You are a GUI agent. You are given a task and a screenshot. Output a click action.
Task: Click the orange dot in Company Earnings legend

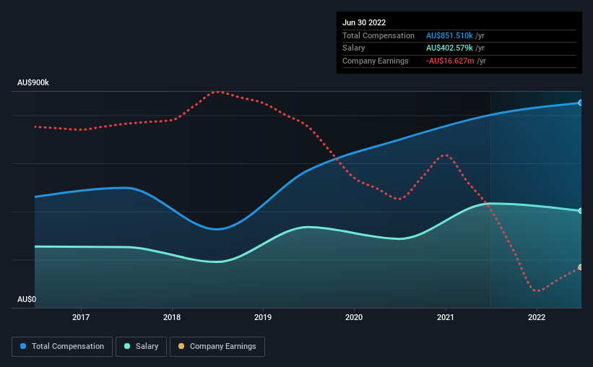[181, 346]
